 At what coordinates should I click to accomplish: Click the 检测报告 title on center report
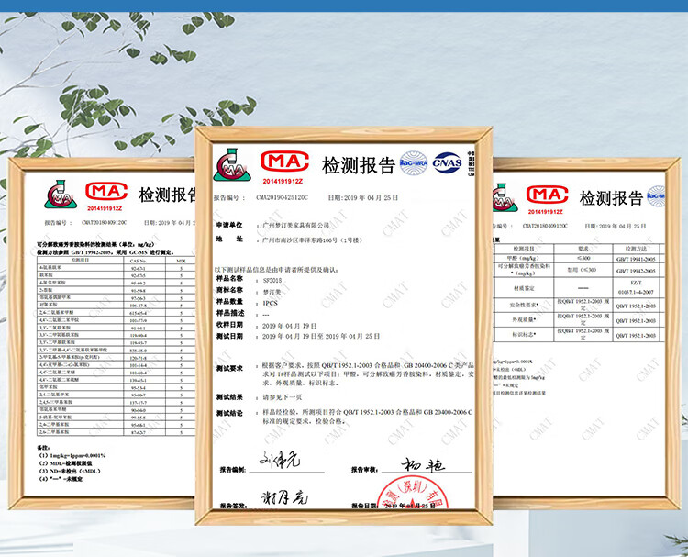click(357, 165)
